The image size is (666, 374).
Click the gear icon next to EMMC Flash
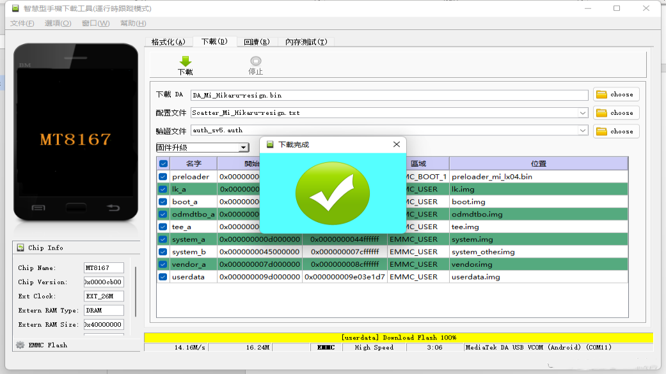coord(20,345)
